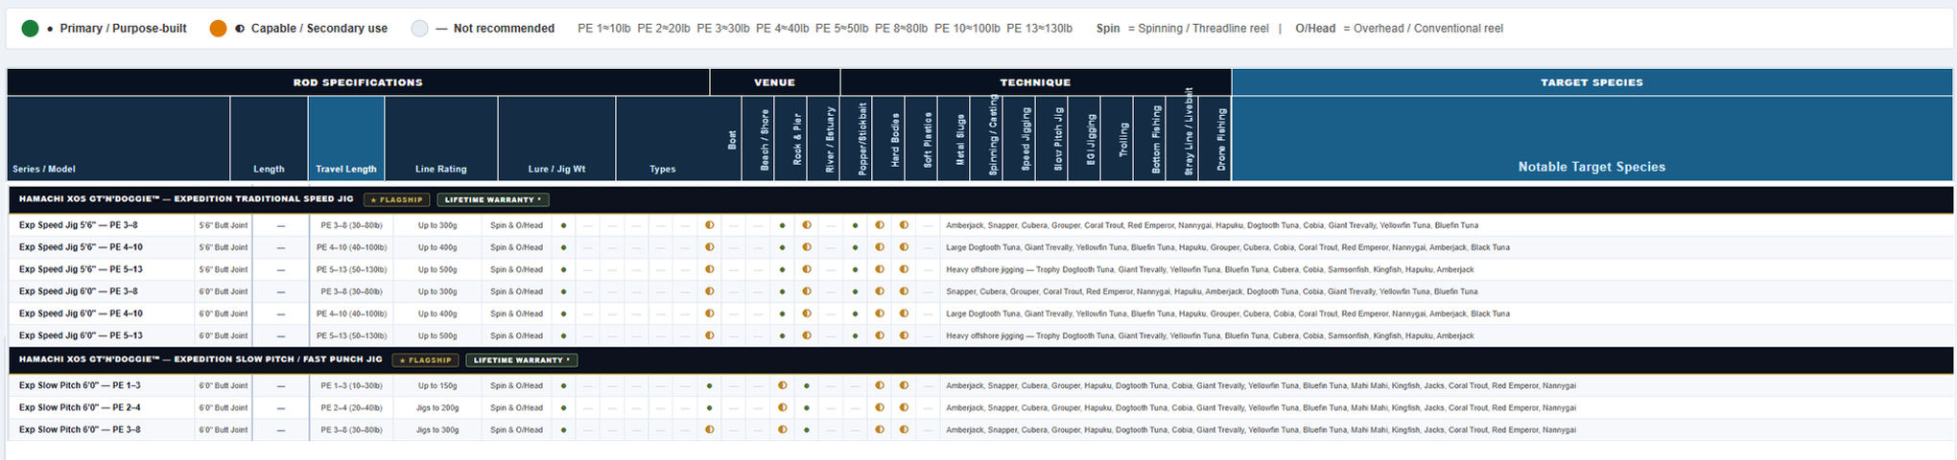Screen dimensions: 1957x460
Task: Click the Heavy offshore jigging species text in Speed Jig 6'0" PE 5–13 row
Action: click(1210, 335)
